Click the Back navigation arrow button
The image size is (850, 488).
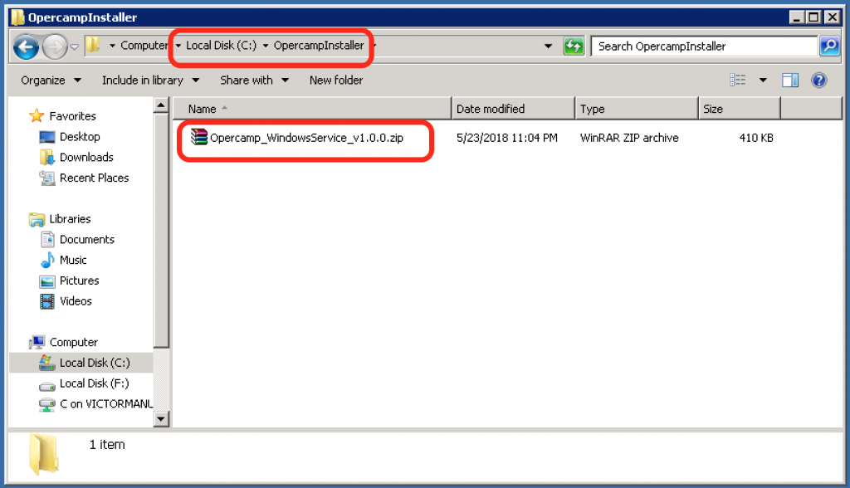tap(27, 46)
